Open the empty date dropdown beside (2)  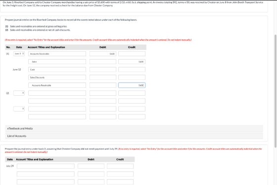point(19,93)
